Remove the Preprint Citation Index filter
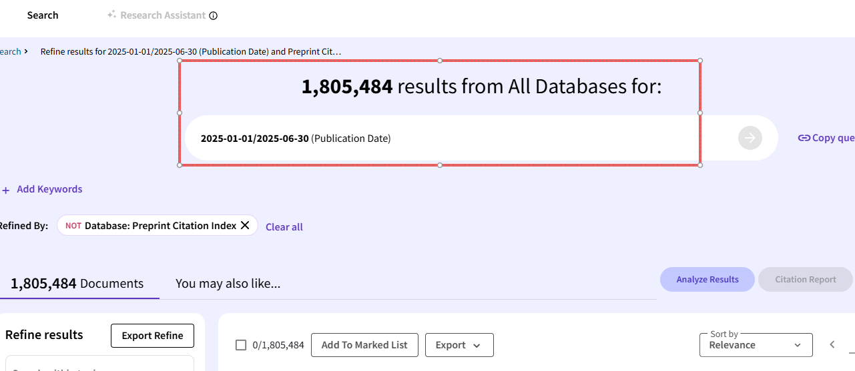 245,226
